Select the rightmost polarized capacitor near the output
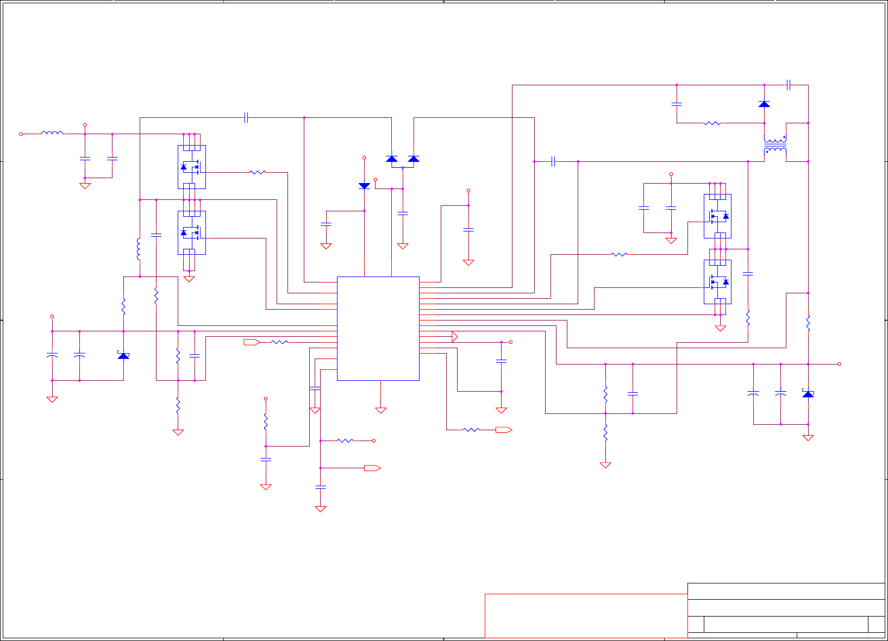888x641 pixels. tap(780, 393)
